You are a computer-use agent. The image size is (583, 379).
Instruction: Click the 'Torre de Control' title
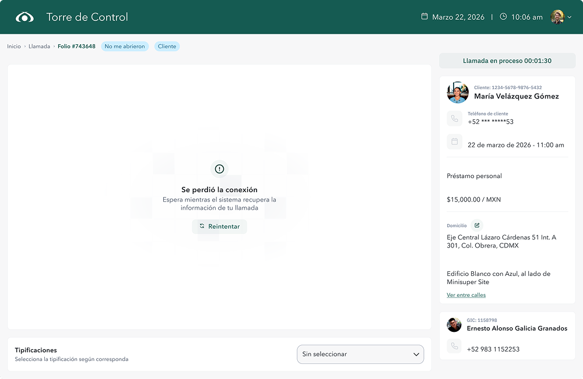point(87,17)
